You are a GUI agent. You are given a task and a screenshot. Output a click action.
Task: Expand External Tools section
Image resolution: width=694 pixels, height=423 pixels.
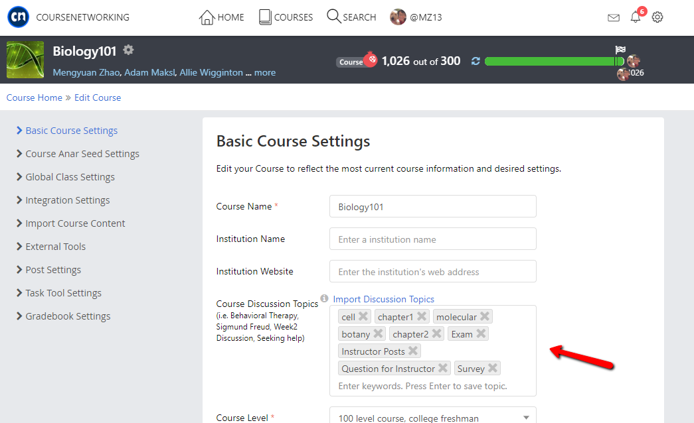(x=55, y=247)
